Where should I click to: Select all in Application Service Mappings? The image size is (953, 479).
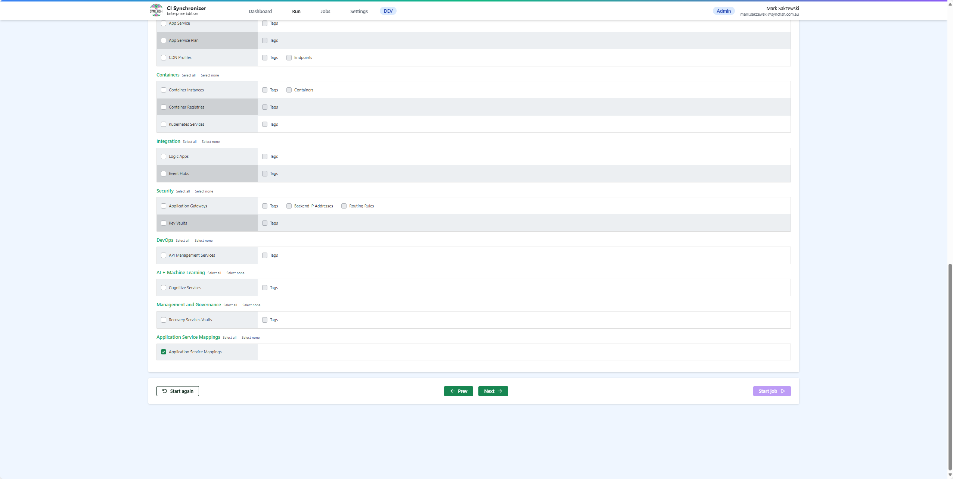(230, 338)
